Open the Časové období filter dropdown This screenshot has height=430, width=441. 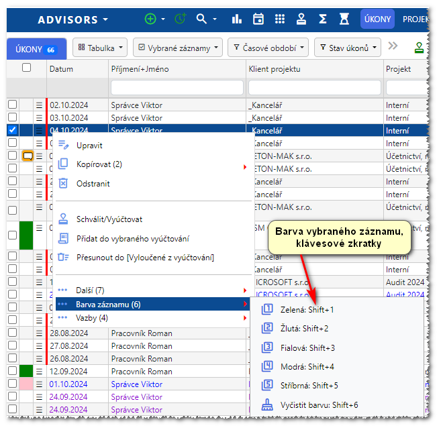click(x=267, y=48)
